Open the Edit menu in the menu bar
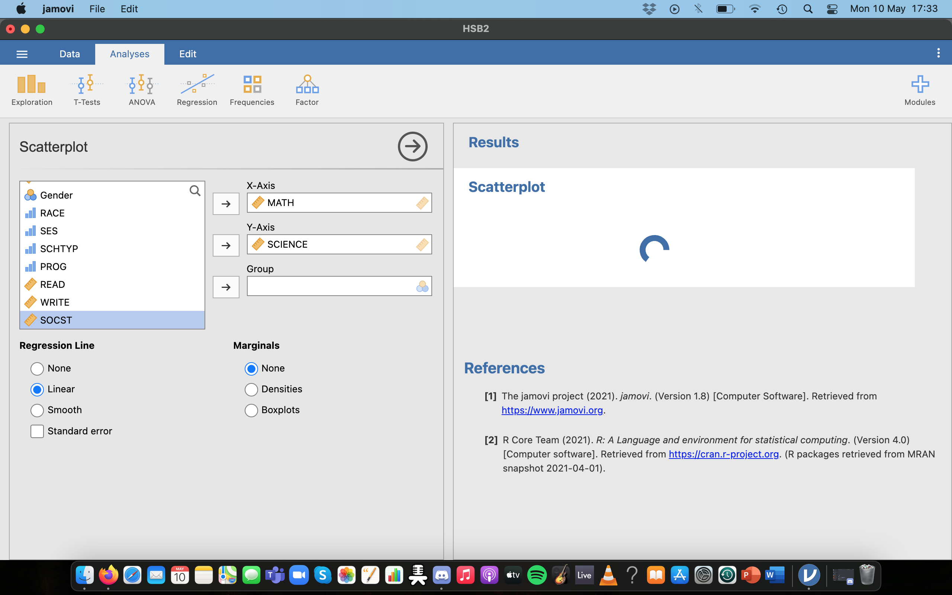 coord(129,9)
